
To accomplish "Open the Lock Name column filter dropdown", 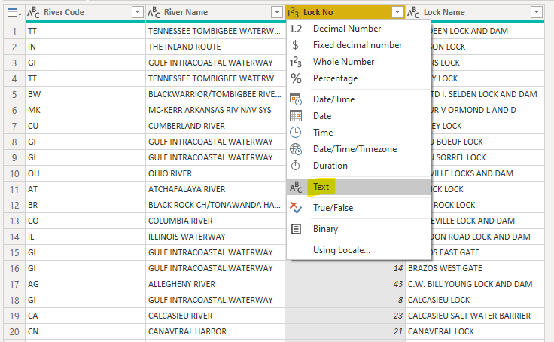I will 536,12.
